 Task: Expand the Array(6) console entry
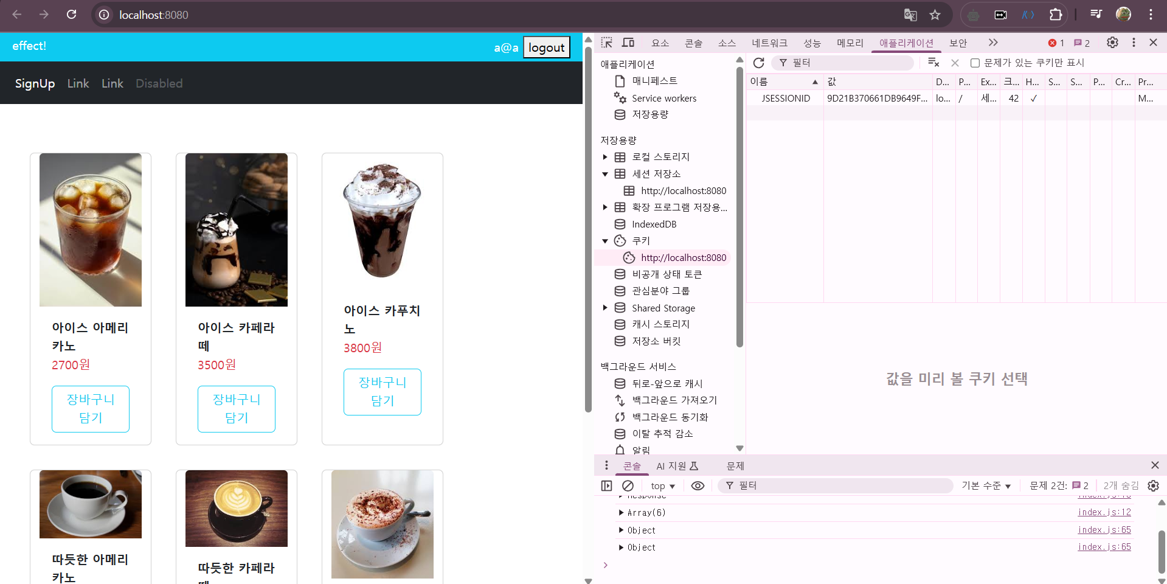click(621, 513)
